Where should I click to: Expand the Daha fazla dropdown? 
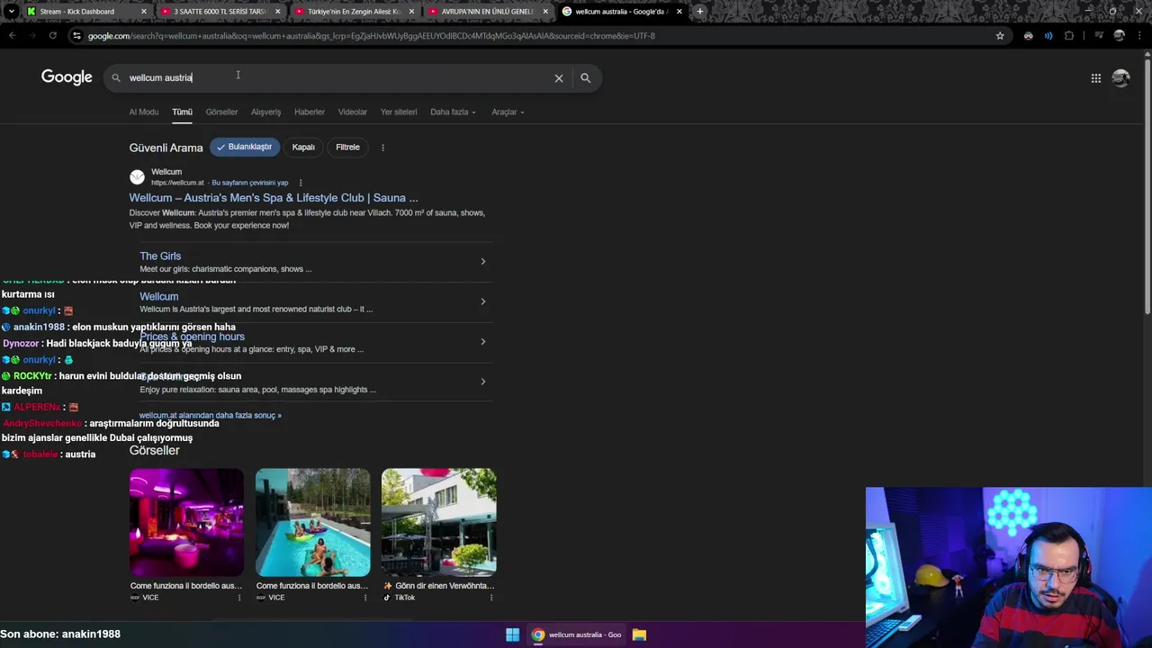click(x=453, y=112)
